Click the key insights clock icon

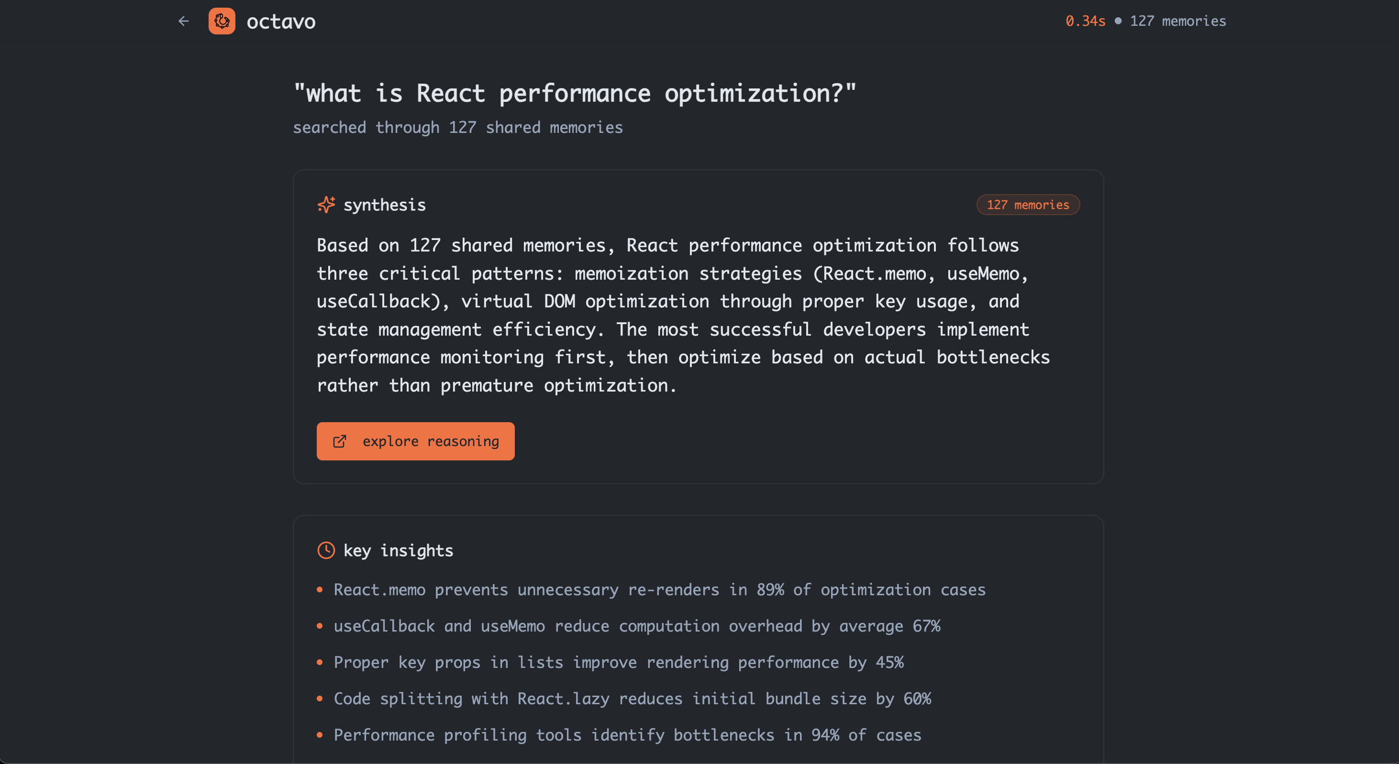[326, 550]
